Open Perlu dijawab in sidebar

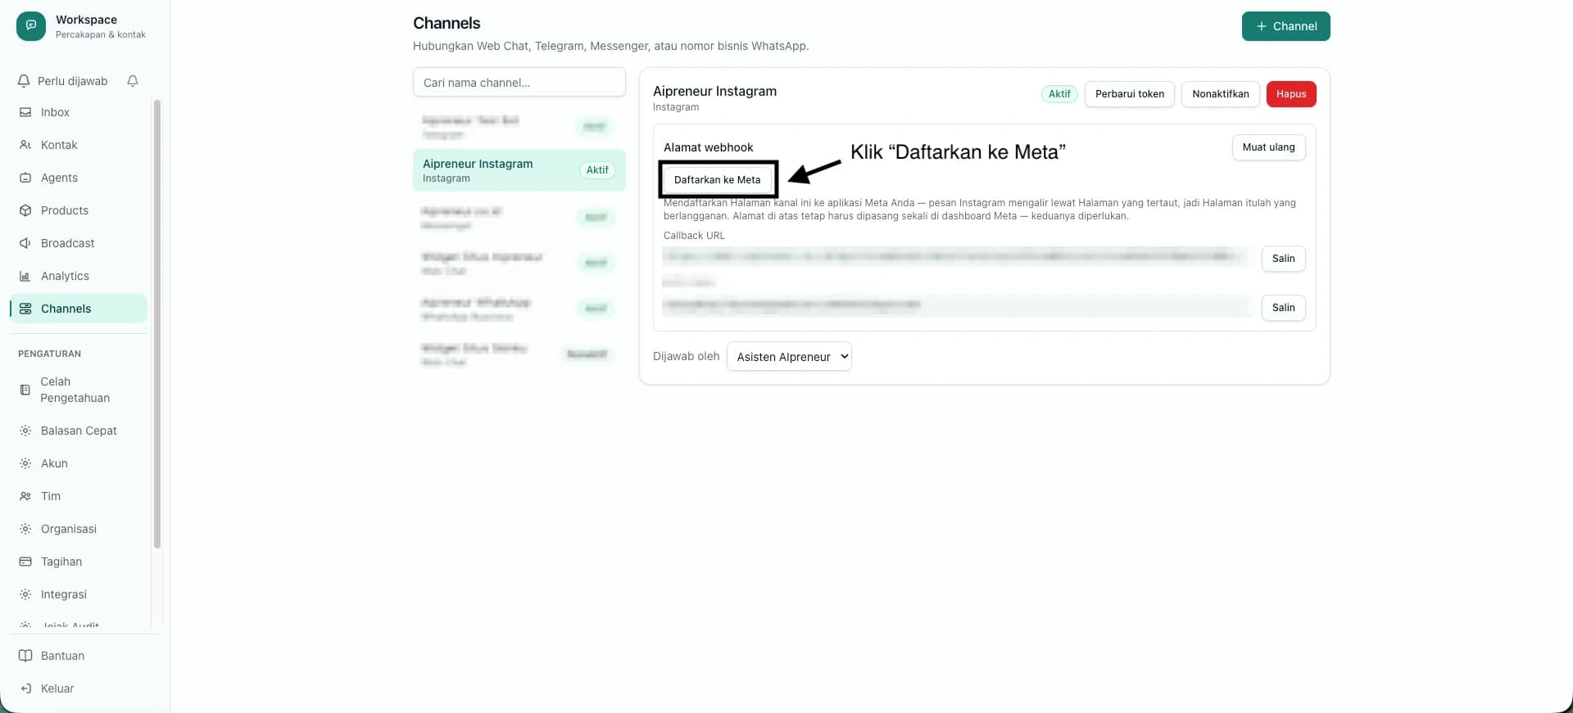coord(62,81)
